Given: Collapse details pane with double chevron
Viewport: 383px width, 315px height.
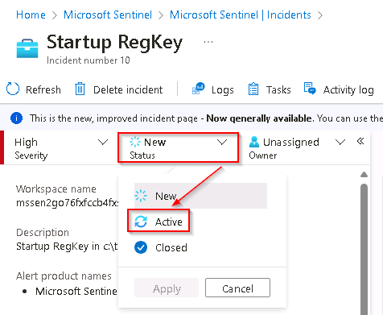Looking at the screenshot, I should coord(360,141).
